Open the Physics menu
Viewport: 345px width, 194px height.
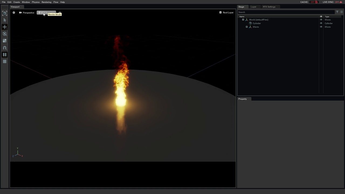36,2
